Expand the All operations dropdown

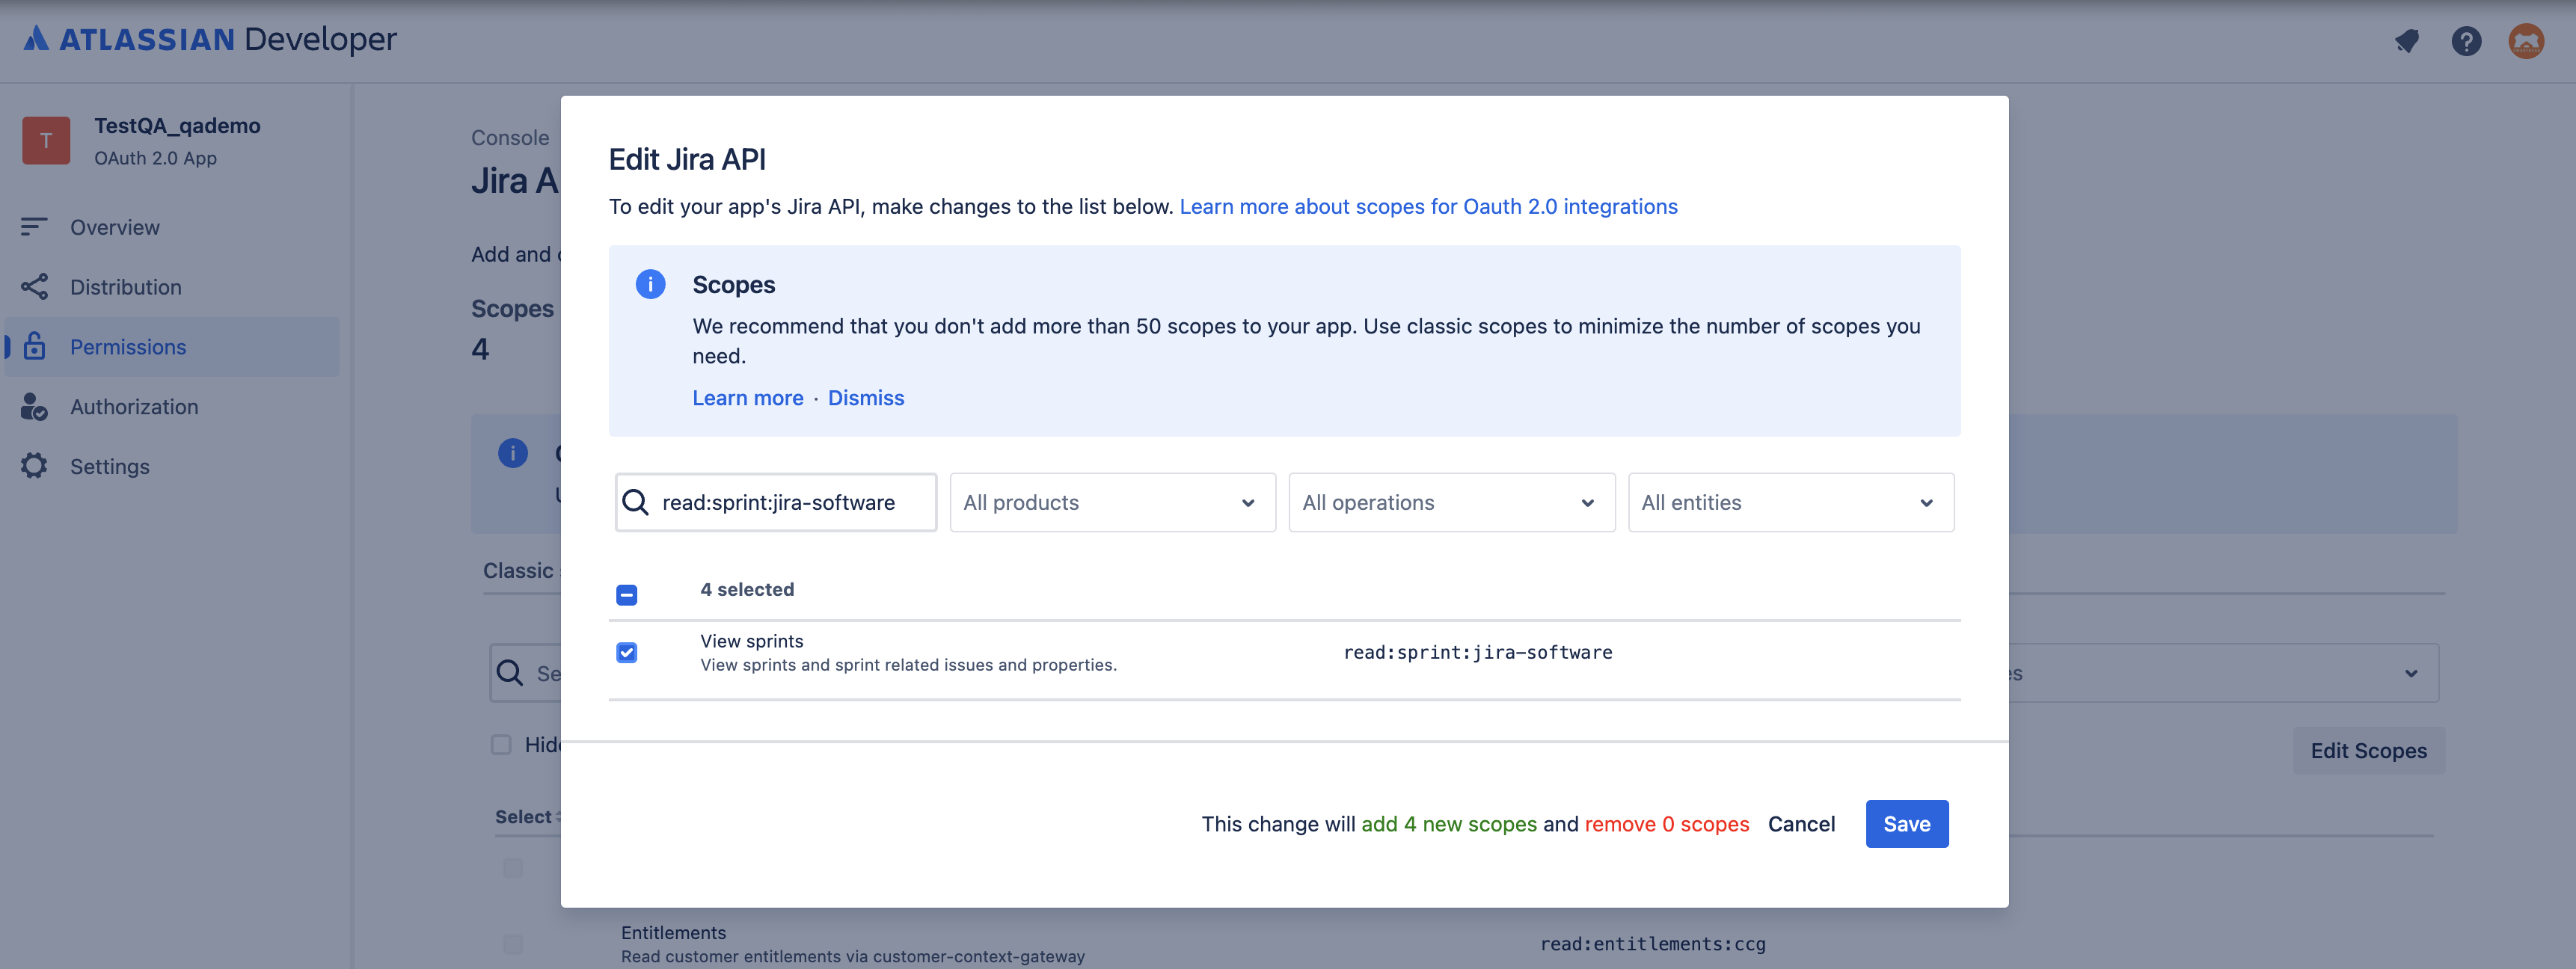(1450, 502)
